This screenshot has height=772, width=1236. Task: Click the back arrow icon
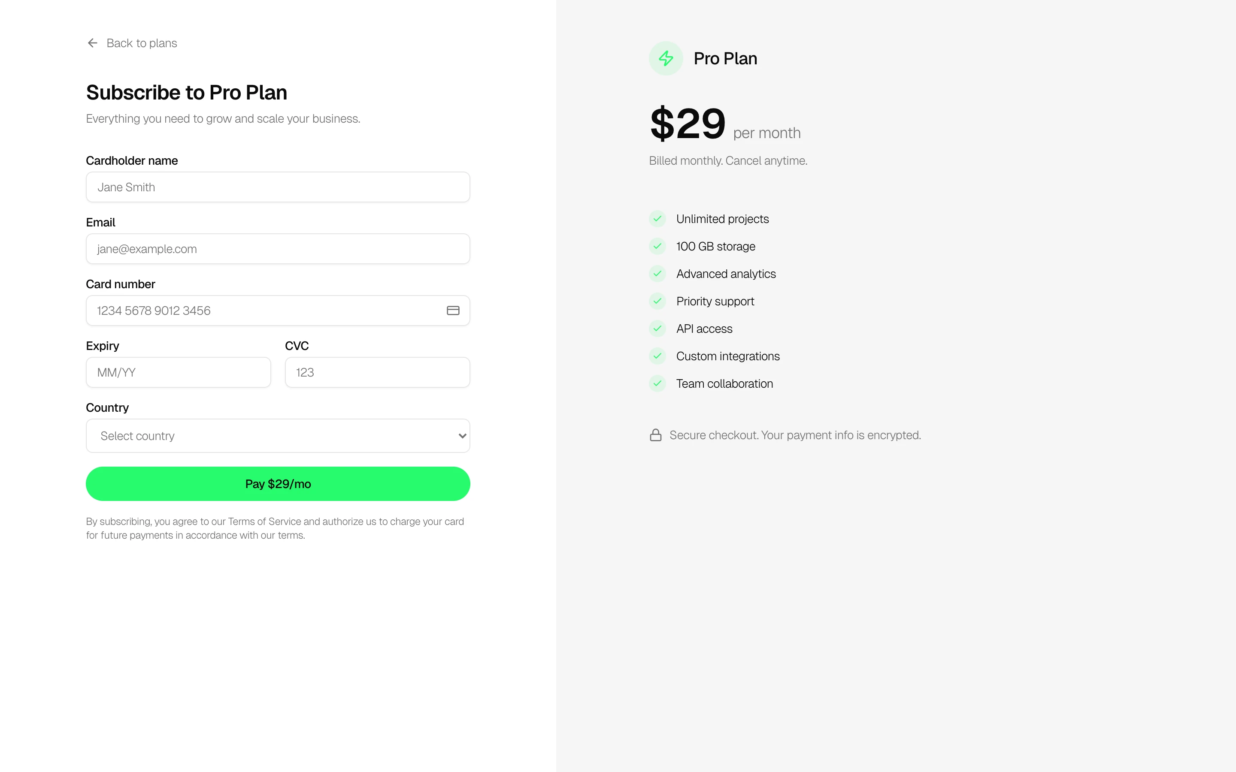92,43
